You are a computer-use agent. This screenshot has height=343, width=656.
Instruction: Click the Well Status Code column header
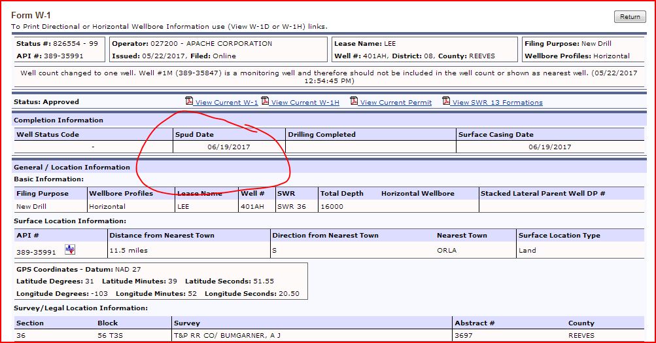click(48, 134)
